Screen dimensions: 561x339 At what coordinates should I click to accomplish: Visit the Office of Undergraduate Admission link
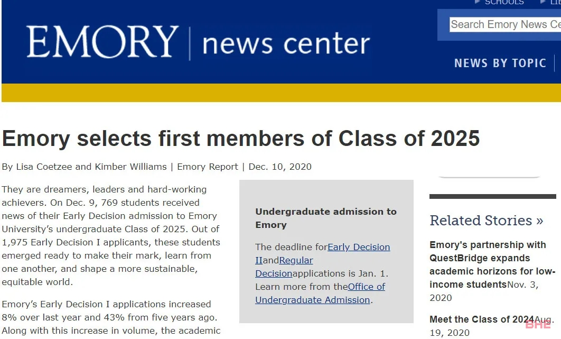click(320, 294)
